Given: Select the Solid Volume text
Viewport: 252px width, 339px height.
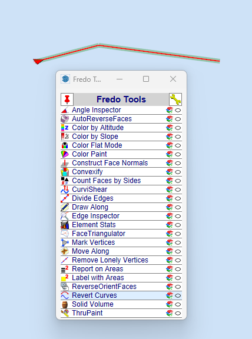Looking at the screenshot, I should (92, 304).
